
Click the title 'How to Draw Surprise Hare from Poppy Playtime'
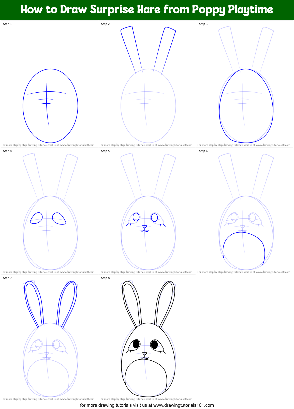coord(147,10)
